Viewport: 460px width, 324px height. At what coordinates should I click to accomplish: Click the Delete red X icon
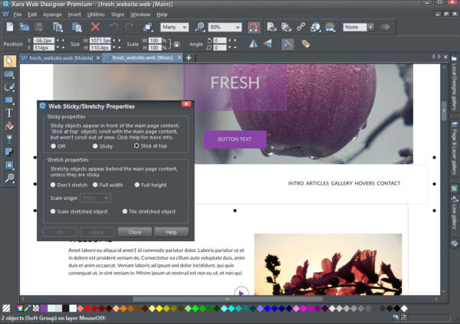point(95,27)
